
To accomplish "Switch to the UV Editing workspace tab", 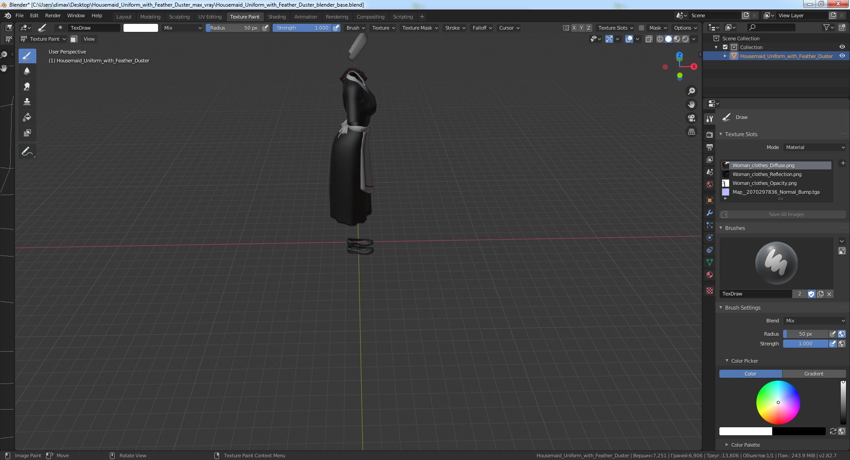I will 210,17.
